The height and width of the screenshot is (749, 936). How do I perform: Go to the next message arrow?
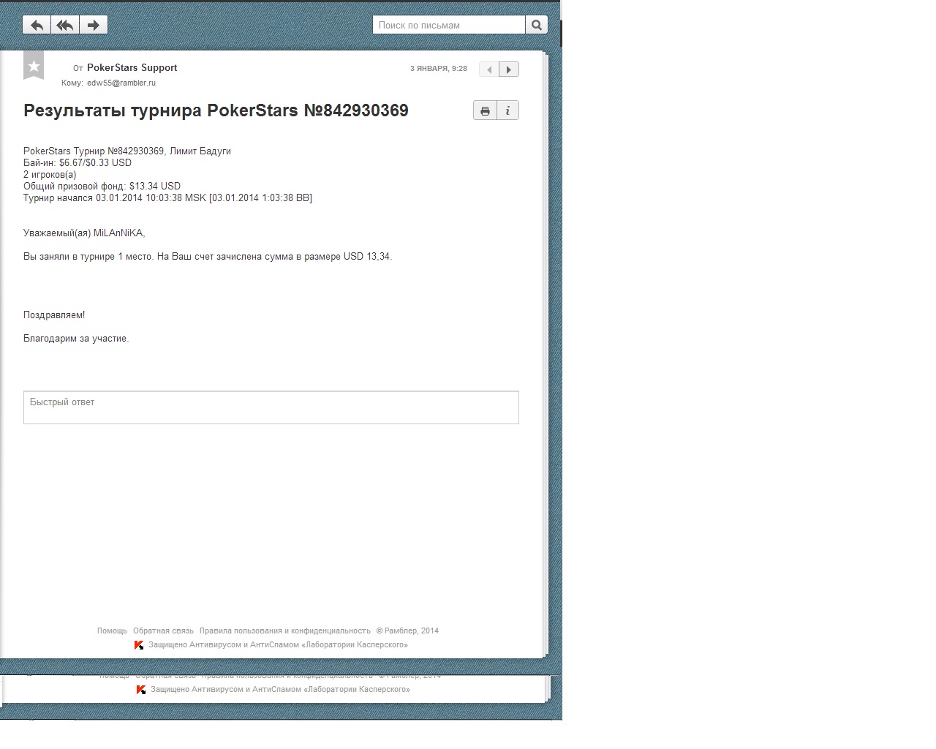point(509,69)
